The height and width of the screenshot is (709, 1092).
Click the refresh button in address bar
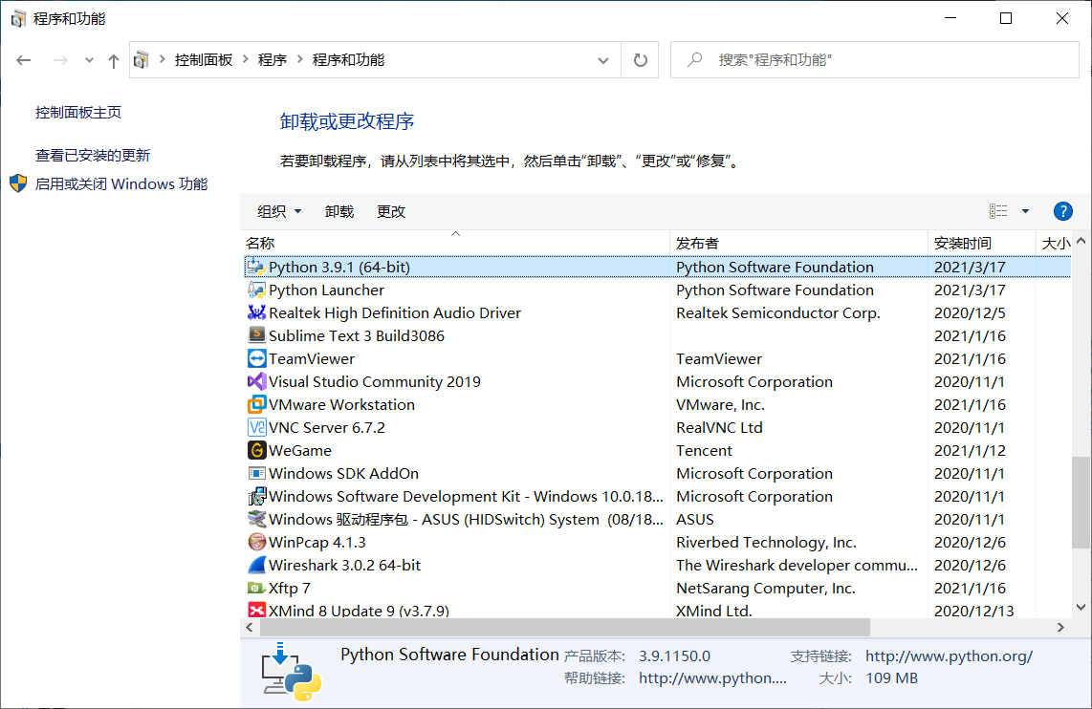(x=640, y=60)
